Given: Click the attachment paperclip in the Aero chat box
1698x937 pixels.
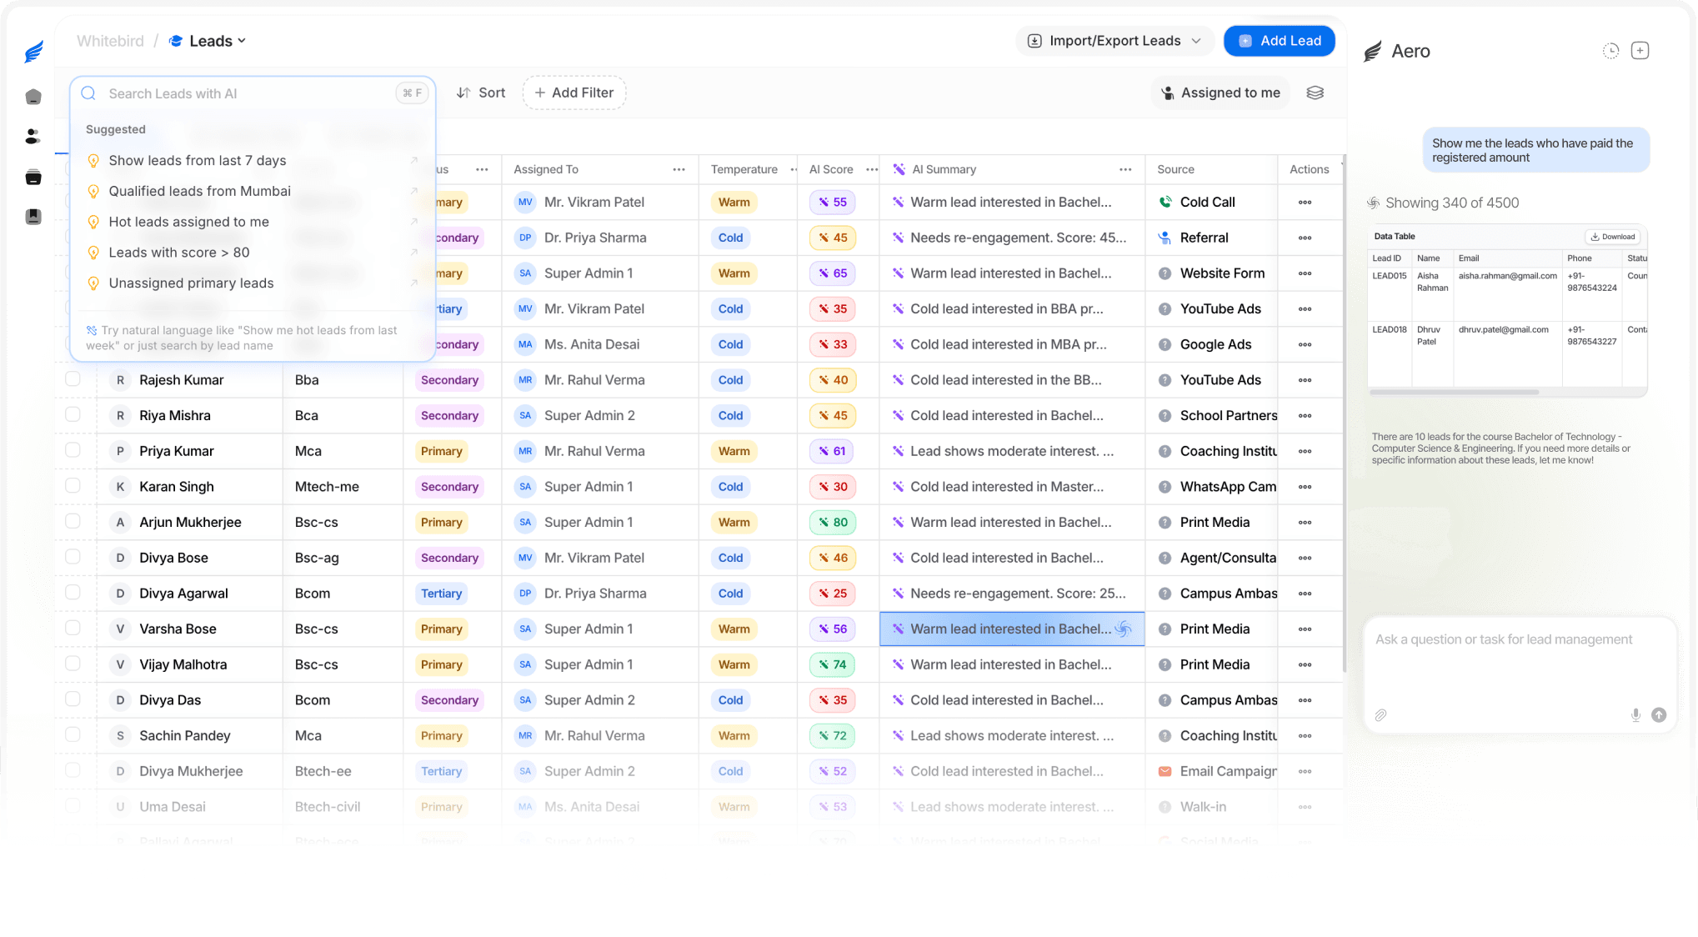Looking at the screenshot, I should tap(1381, 715).
